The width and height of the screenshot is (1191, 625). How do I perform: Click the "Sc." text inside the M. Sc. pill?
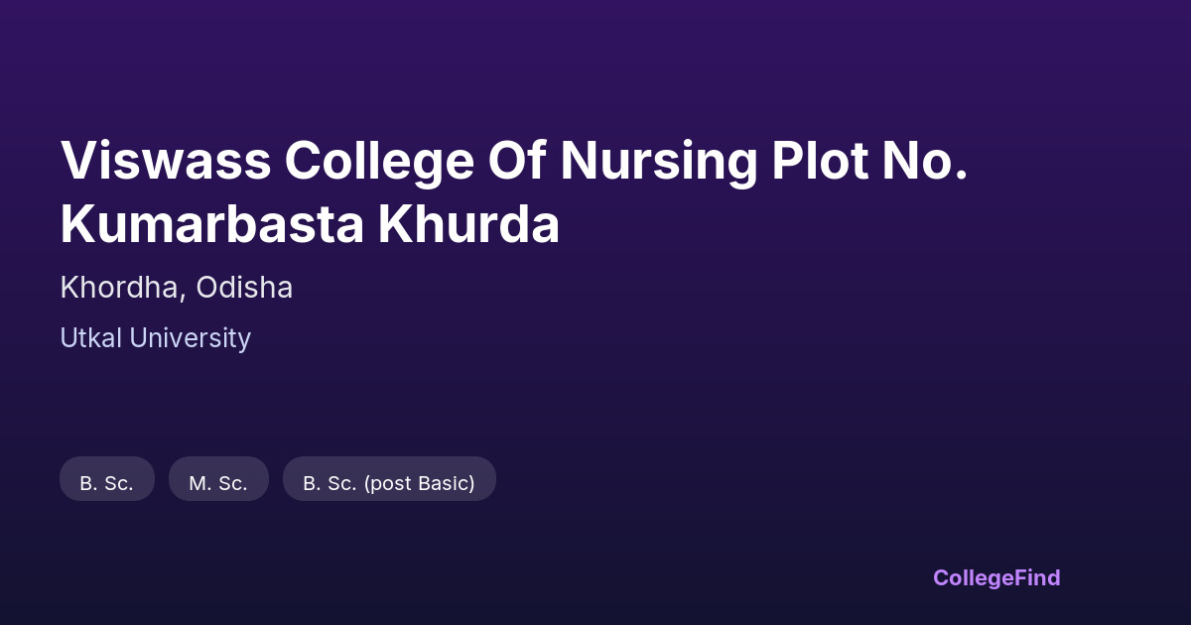pyautogui.click(x=231, y=483)
